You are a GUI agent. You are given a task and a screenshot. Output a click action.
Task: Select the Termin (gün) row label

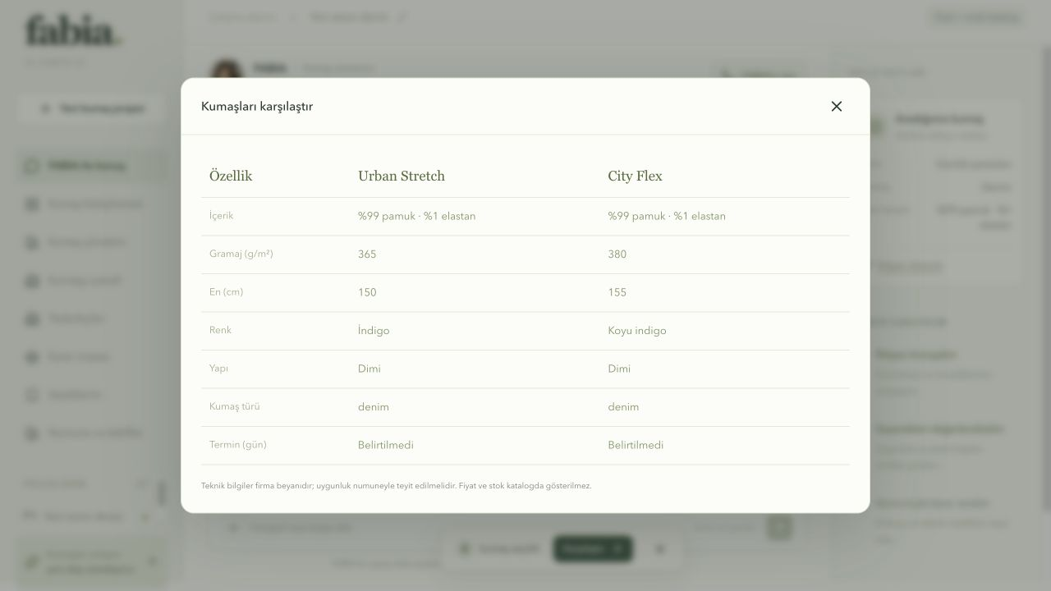point(238,445)
